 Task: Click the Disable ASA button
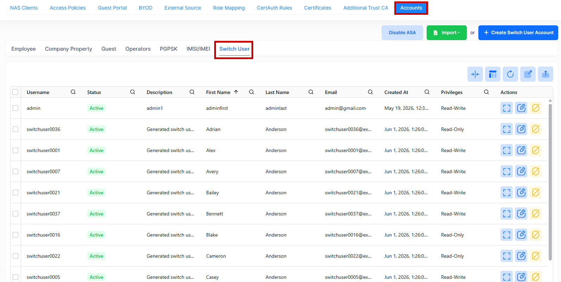point(402,33)
